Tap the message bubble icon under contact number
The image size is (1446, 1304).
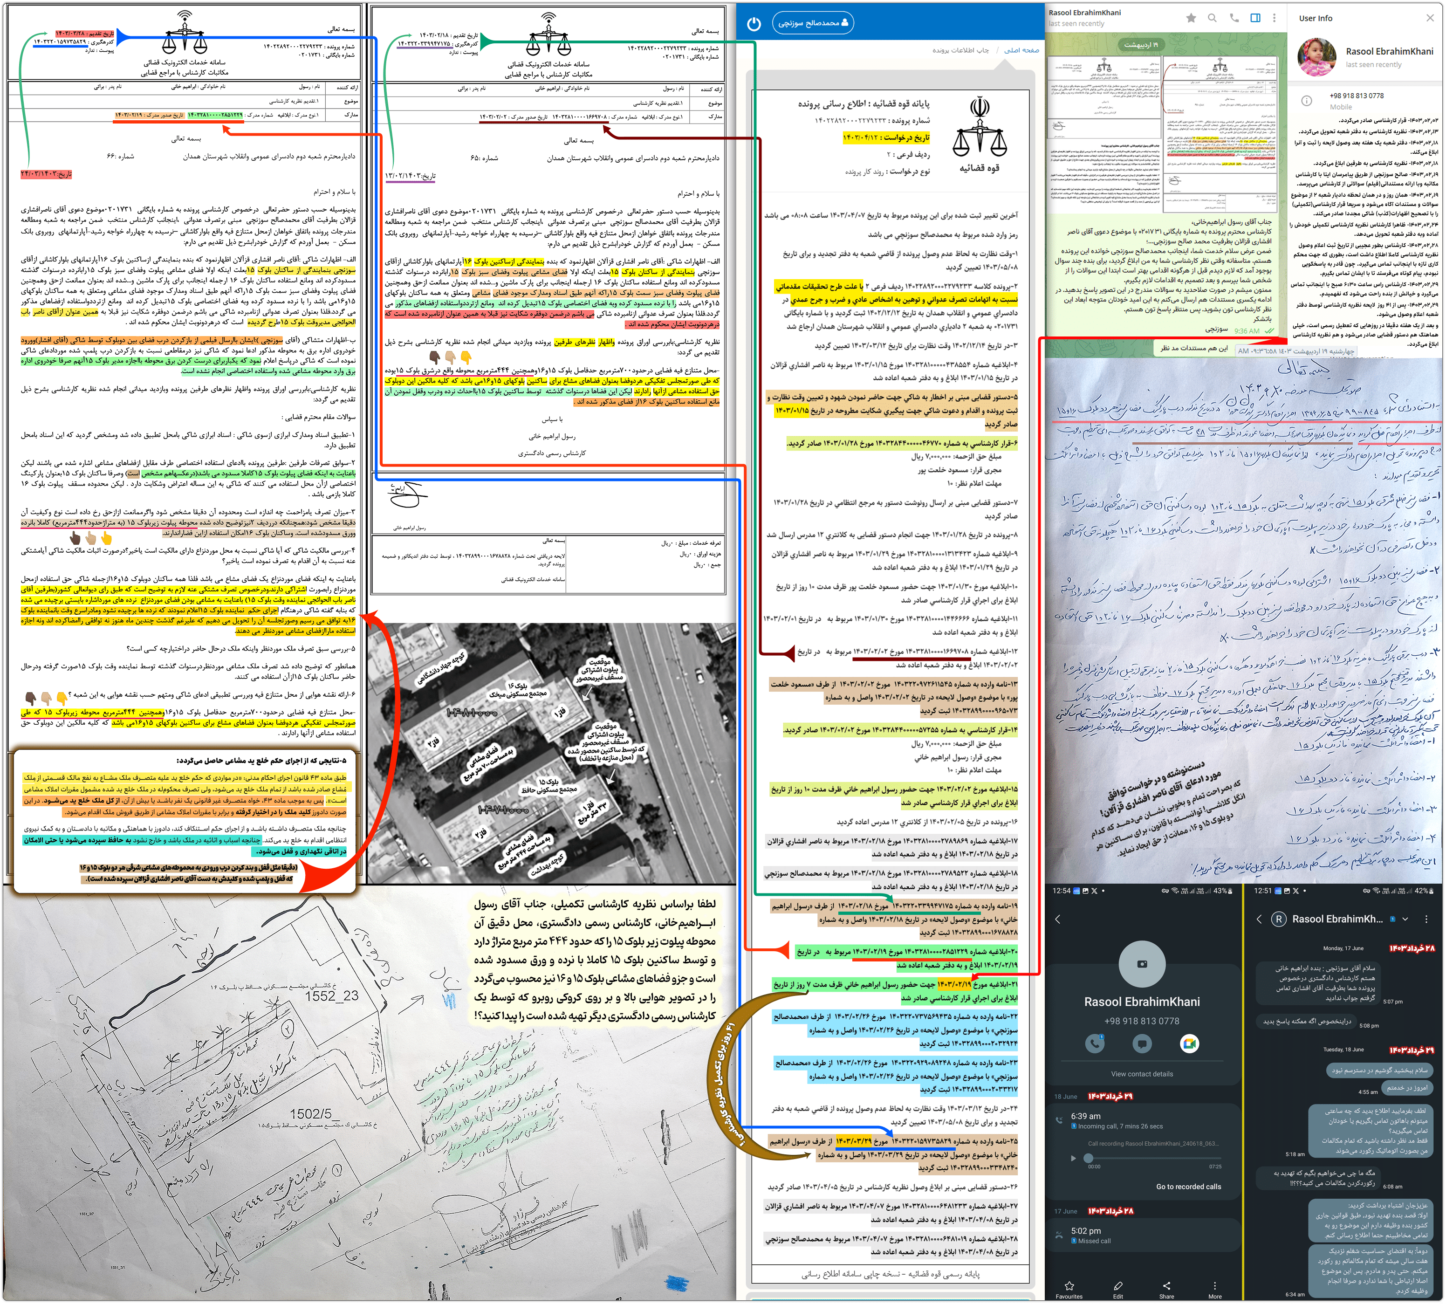1142,1043
